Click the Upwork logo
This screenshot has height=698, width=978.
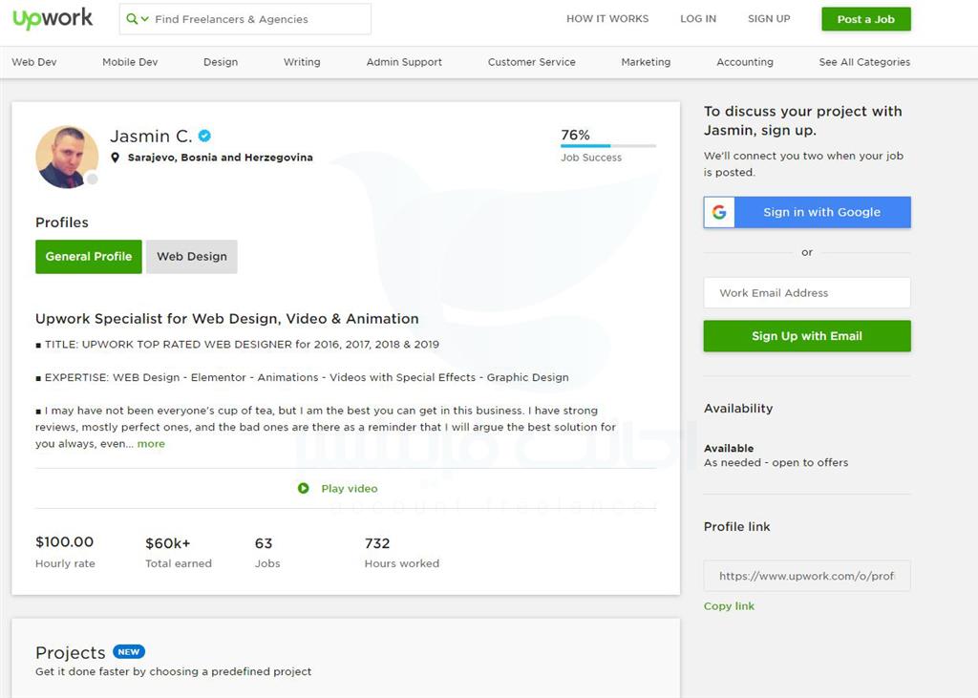click(x=53, y=18)
